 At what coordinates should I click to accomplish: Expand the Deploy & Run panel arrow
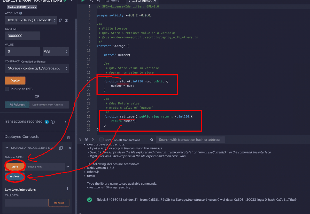[x=71, y=1]
